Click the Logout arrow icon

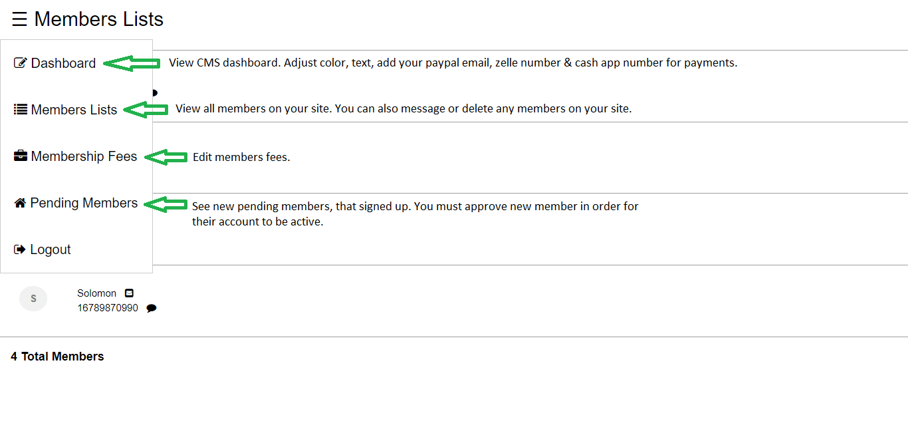20,249
